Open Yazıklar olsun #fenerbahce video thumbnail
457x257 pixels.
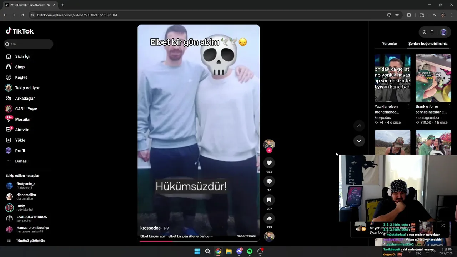tap(392, 78)
